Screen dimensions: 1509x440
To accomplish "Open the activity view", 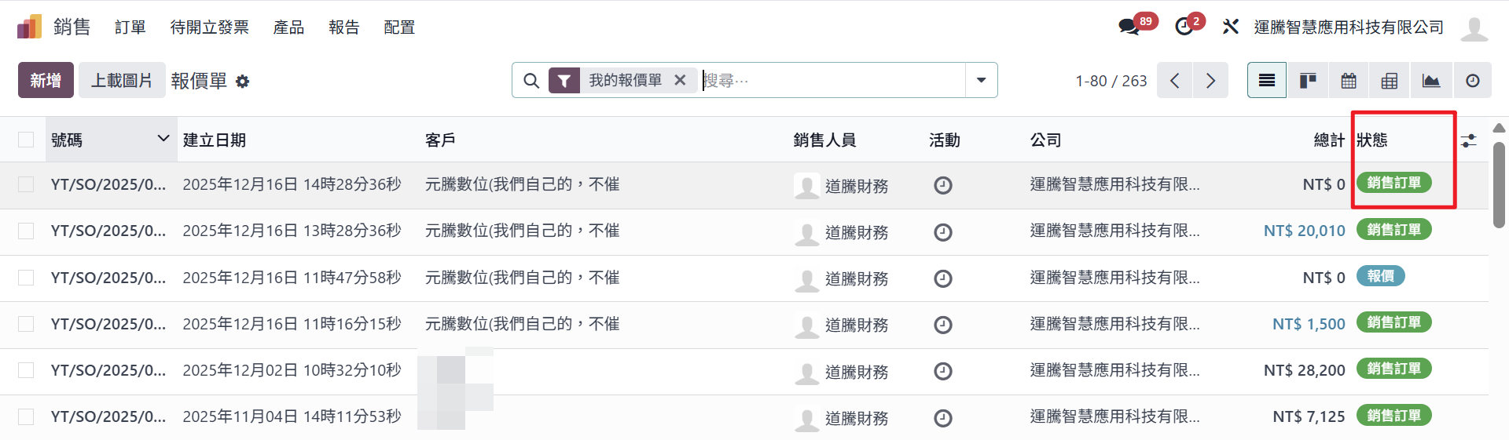I will click(x=1472, y=81).
